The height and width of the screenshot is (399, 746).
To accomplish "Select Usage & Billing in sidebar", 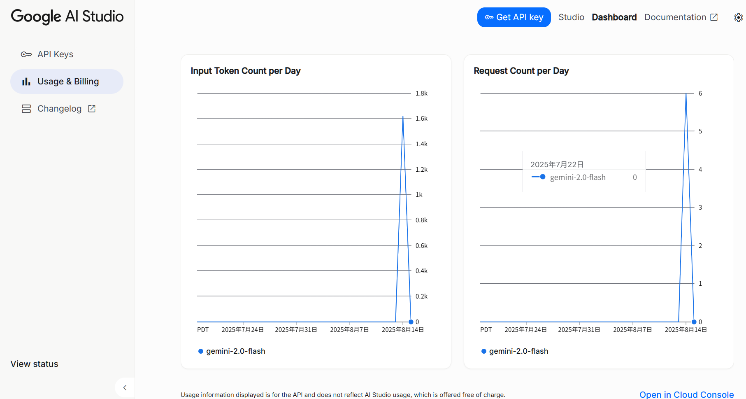I will point(67,82).
